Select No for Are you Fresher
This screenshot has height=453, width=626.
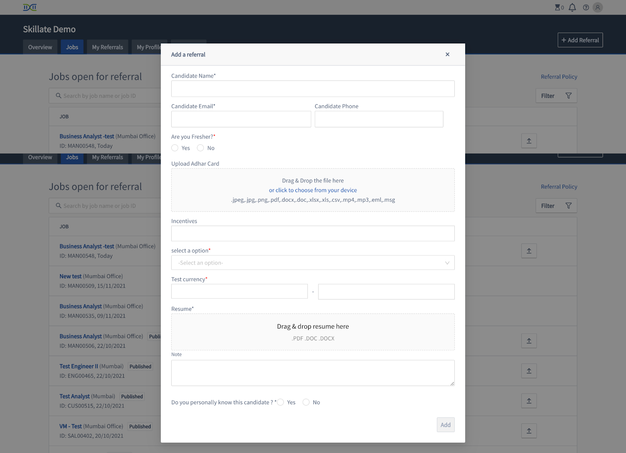pyautogui.click(x=200, y=148)
